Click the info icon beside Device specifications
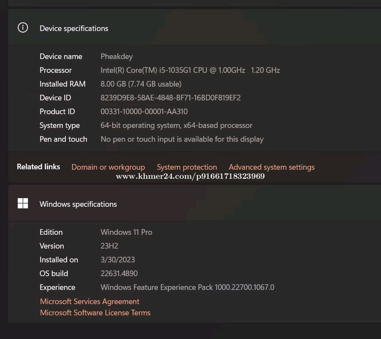381x339 pixels. coord(23,28)
